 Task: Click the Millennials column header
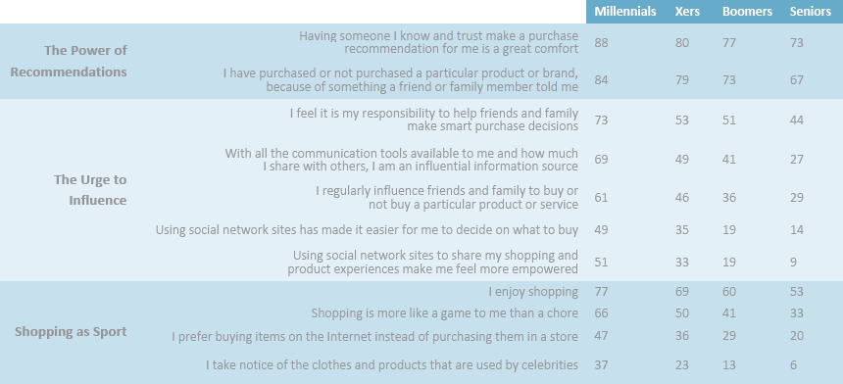pos(624,12)
